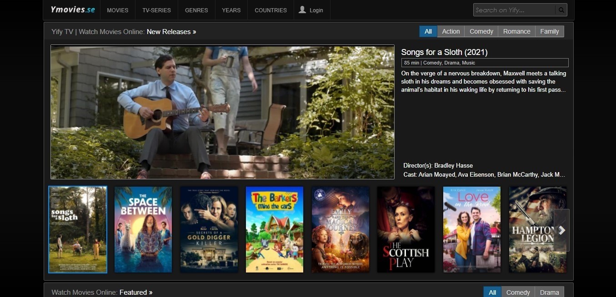The height and width of the screenshot is (297, 616).
Task: Click the Songs for a Sloth title
Action: pyautogui.click(x=444, y=52)
